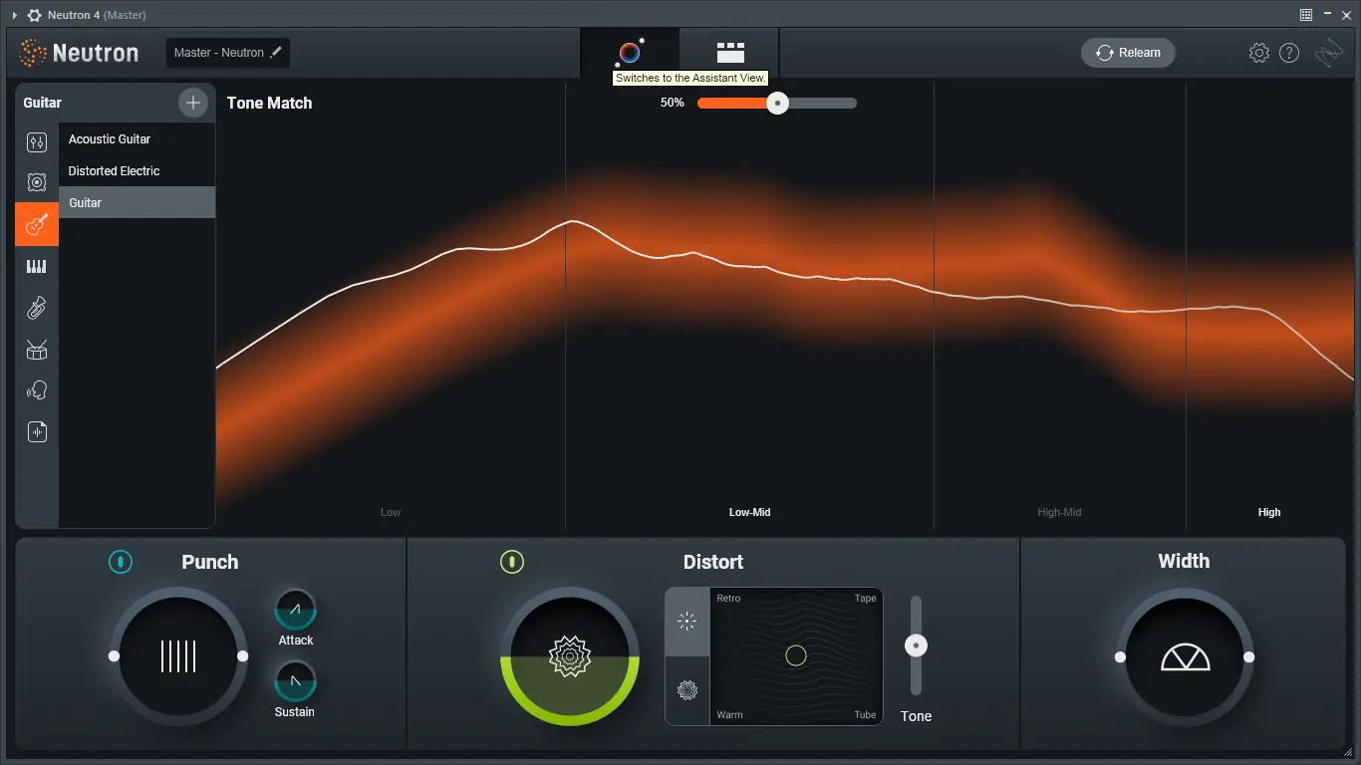Viewport: 1361px width, 765px height.
Task: Add a new target with plus button
Action: (x=193, y=103)
